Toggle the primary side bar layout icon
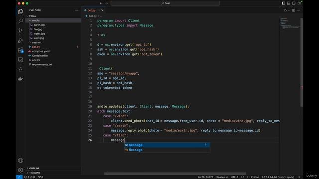The height and width of the screenshot is (179, 319). (283, 3)
